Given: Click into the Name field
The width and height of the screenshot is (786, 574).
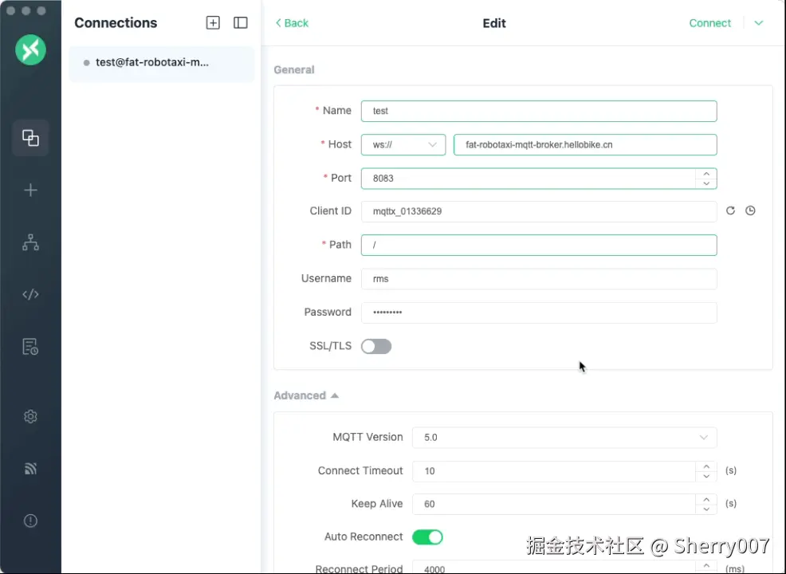Looking at the screenshot, I should 539,112.
